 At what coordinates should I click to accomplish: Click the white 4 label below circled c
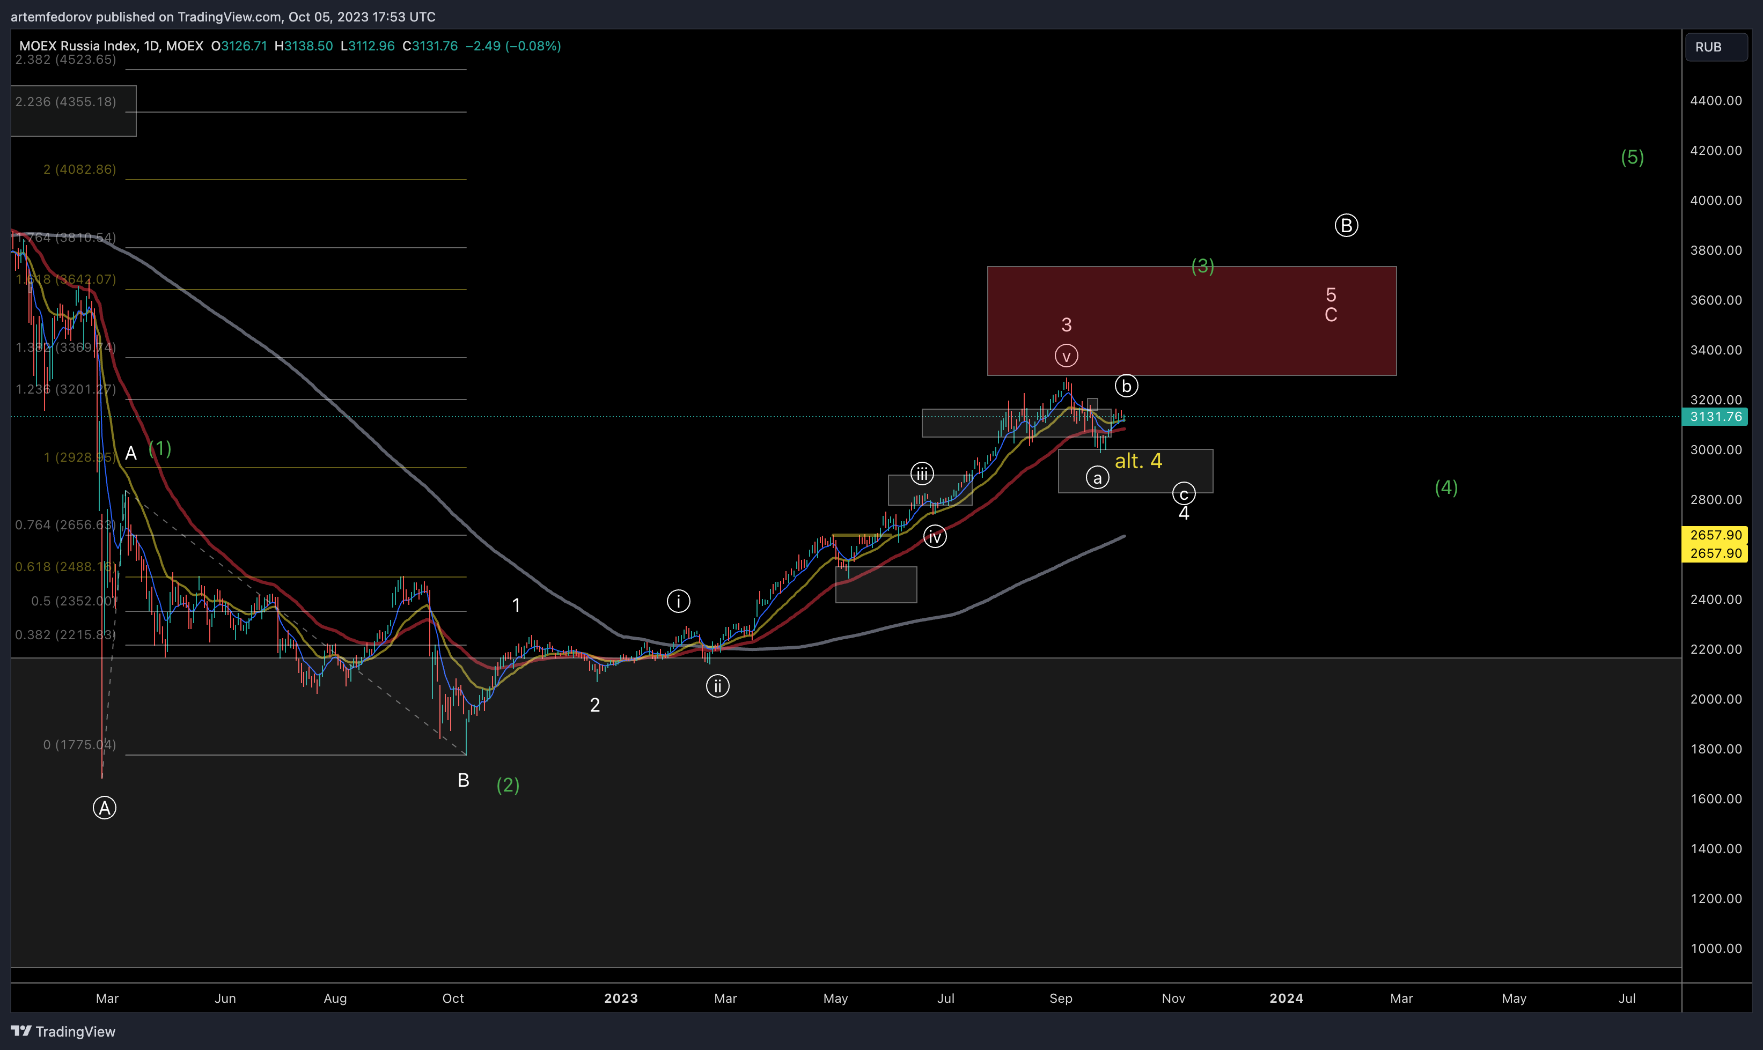(x=1184, y=514)
